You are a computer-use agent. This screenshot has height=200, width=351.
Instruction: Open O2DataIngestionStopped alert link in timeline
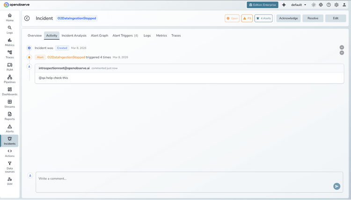coord(66,57)
